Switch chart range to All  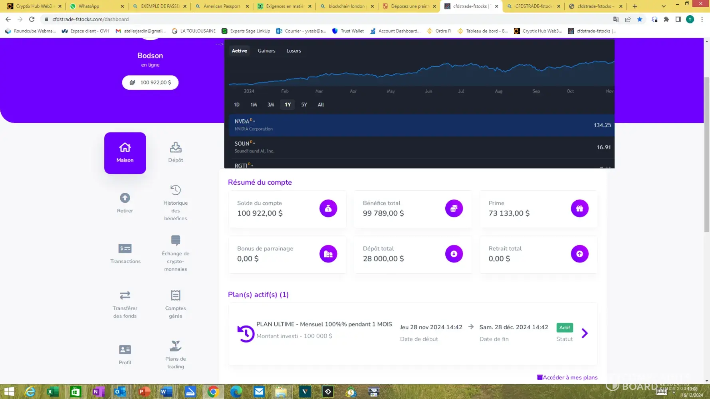321,105
